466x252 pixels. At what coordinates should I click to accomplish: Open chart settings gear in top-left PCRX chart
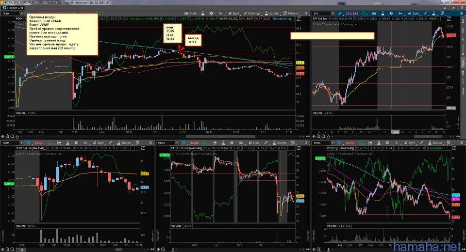tap(211, 14)
